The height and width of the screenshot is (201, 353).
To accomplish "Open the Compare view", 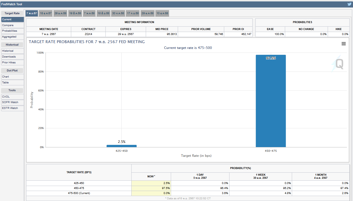I will coord(13,25).
